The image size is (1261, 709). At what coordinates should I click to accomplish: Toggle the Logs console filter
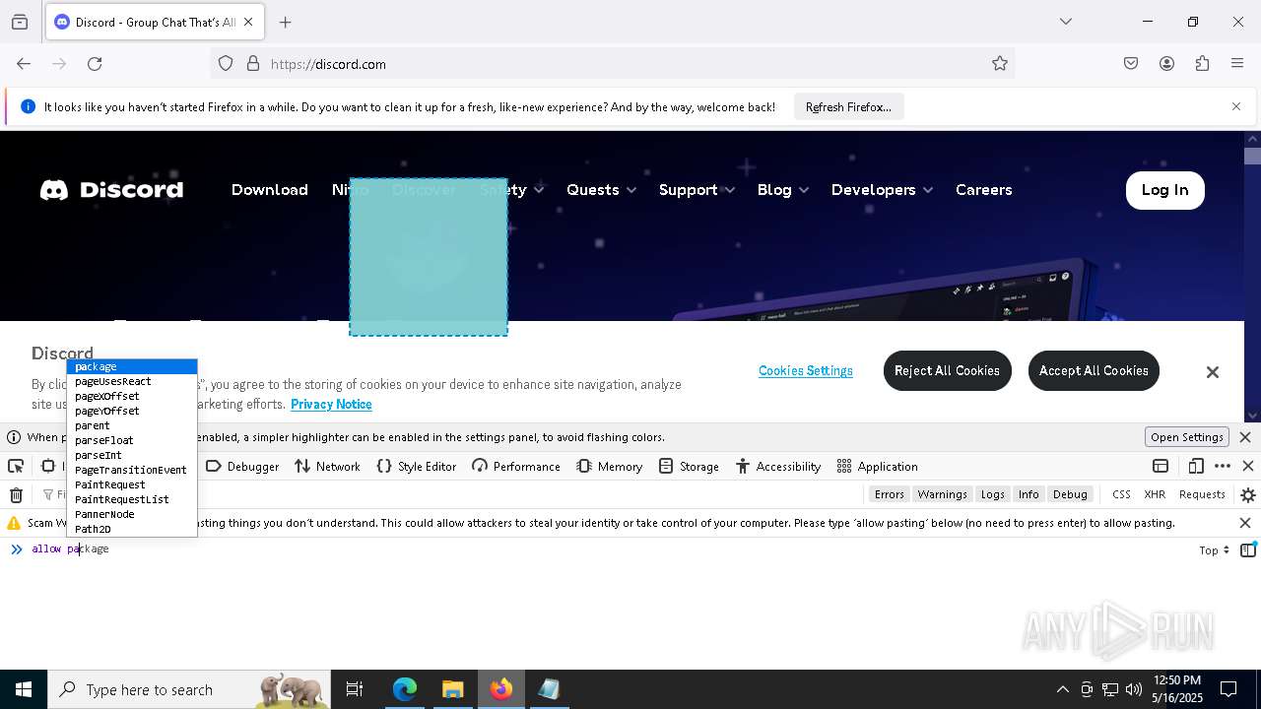(x=992, y=494)
